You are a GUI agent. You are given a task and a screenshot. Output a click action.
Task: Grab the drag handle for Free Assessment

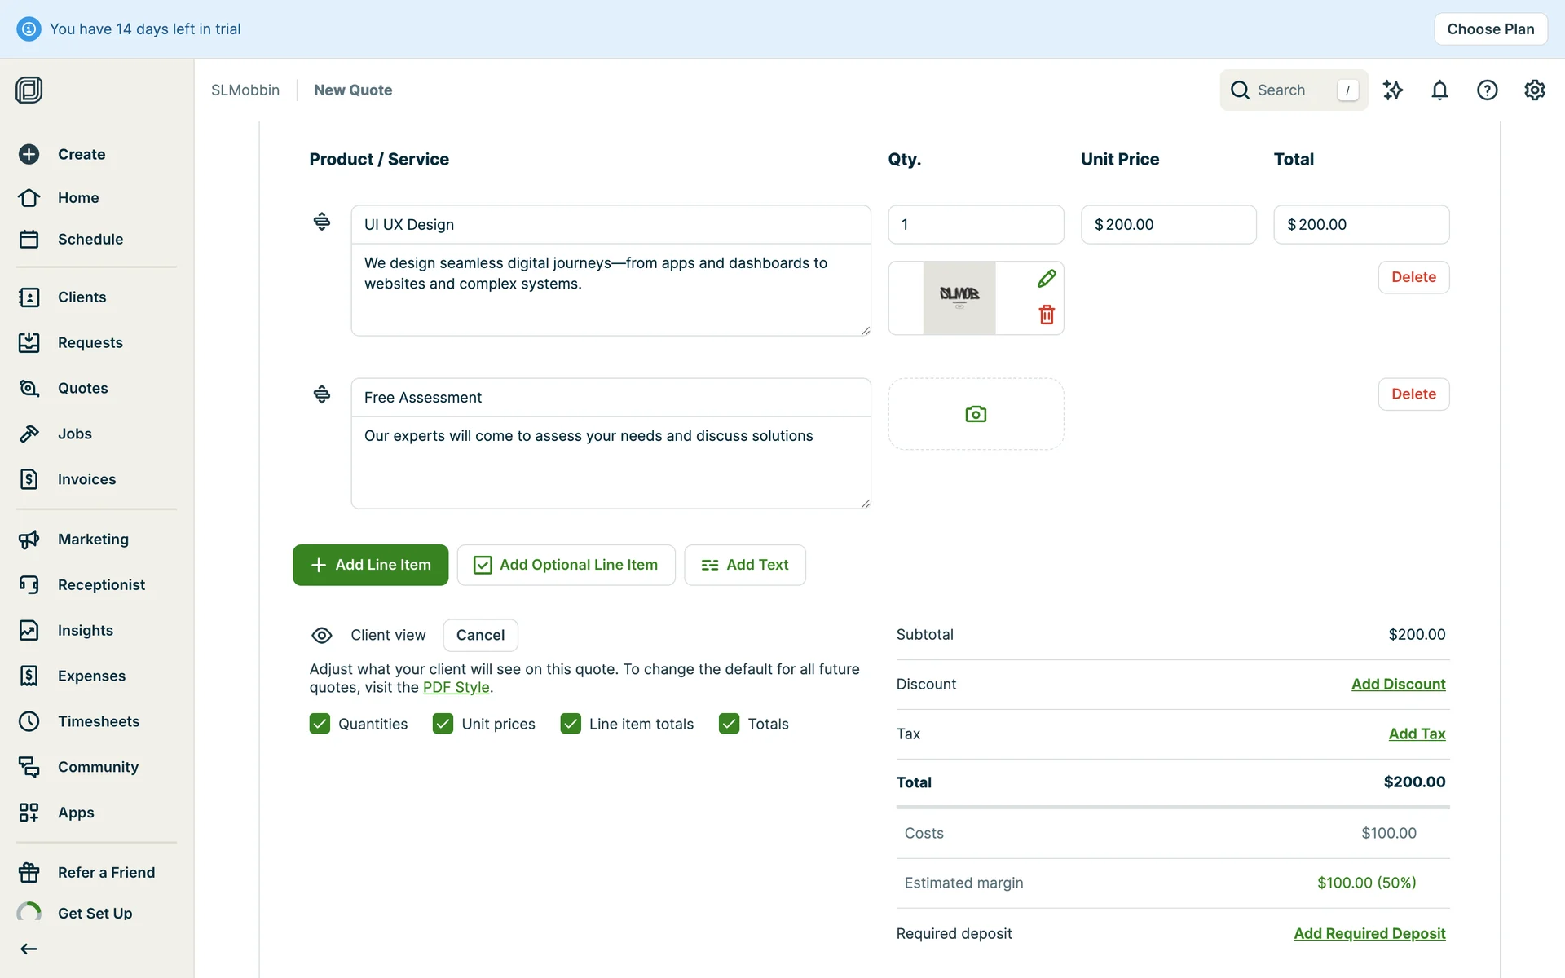(322, 394)
